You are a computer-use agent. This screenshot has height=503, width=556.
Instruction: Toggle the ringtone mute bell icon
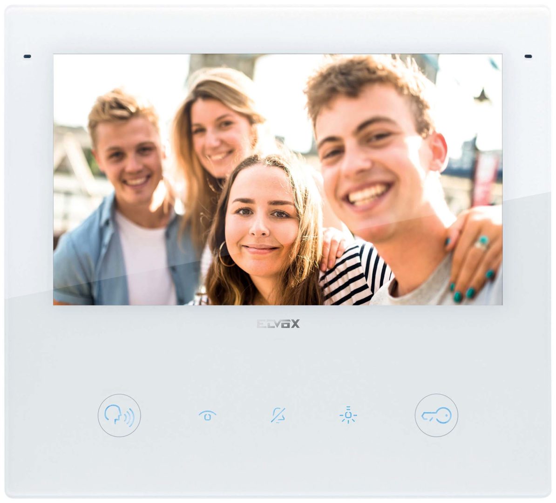(278, 415)
